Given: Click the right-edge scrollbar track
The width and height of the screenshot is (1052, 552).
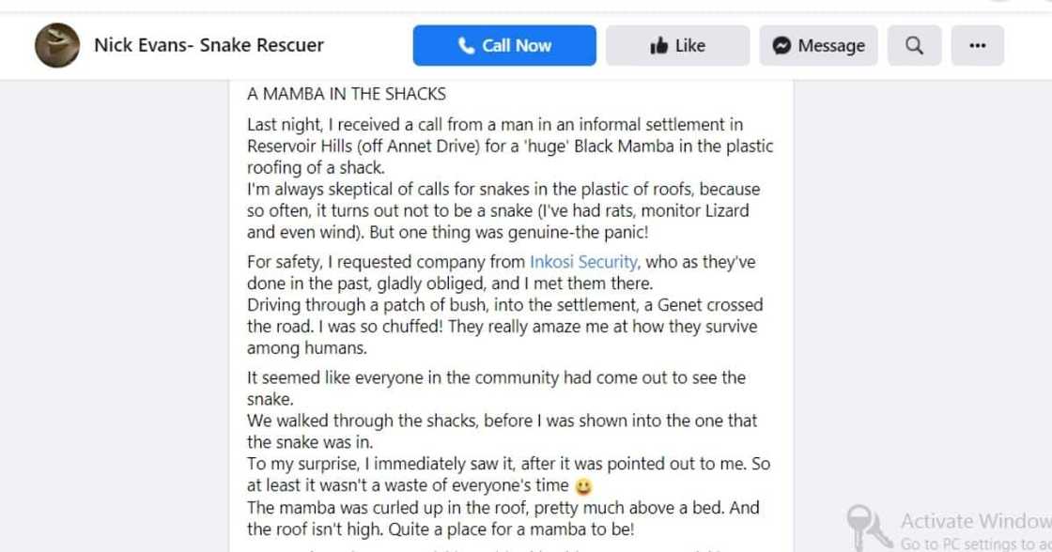Looking at the screenshot, I should (x=1045, y=282).
